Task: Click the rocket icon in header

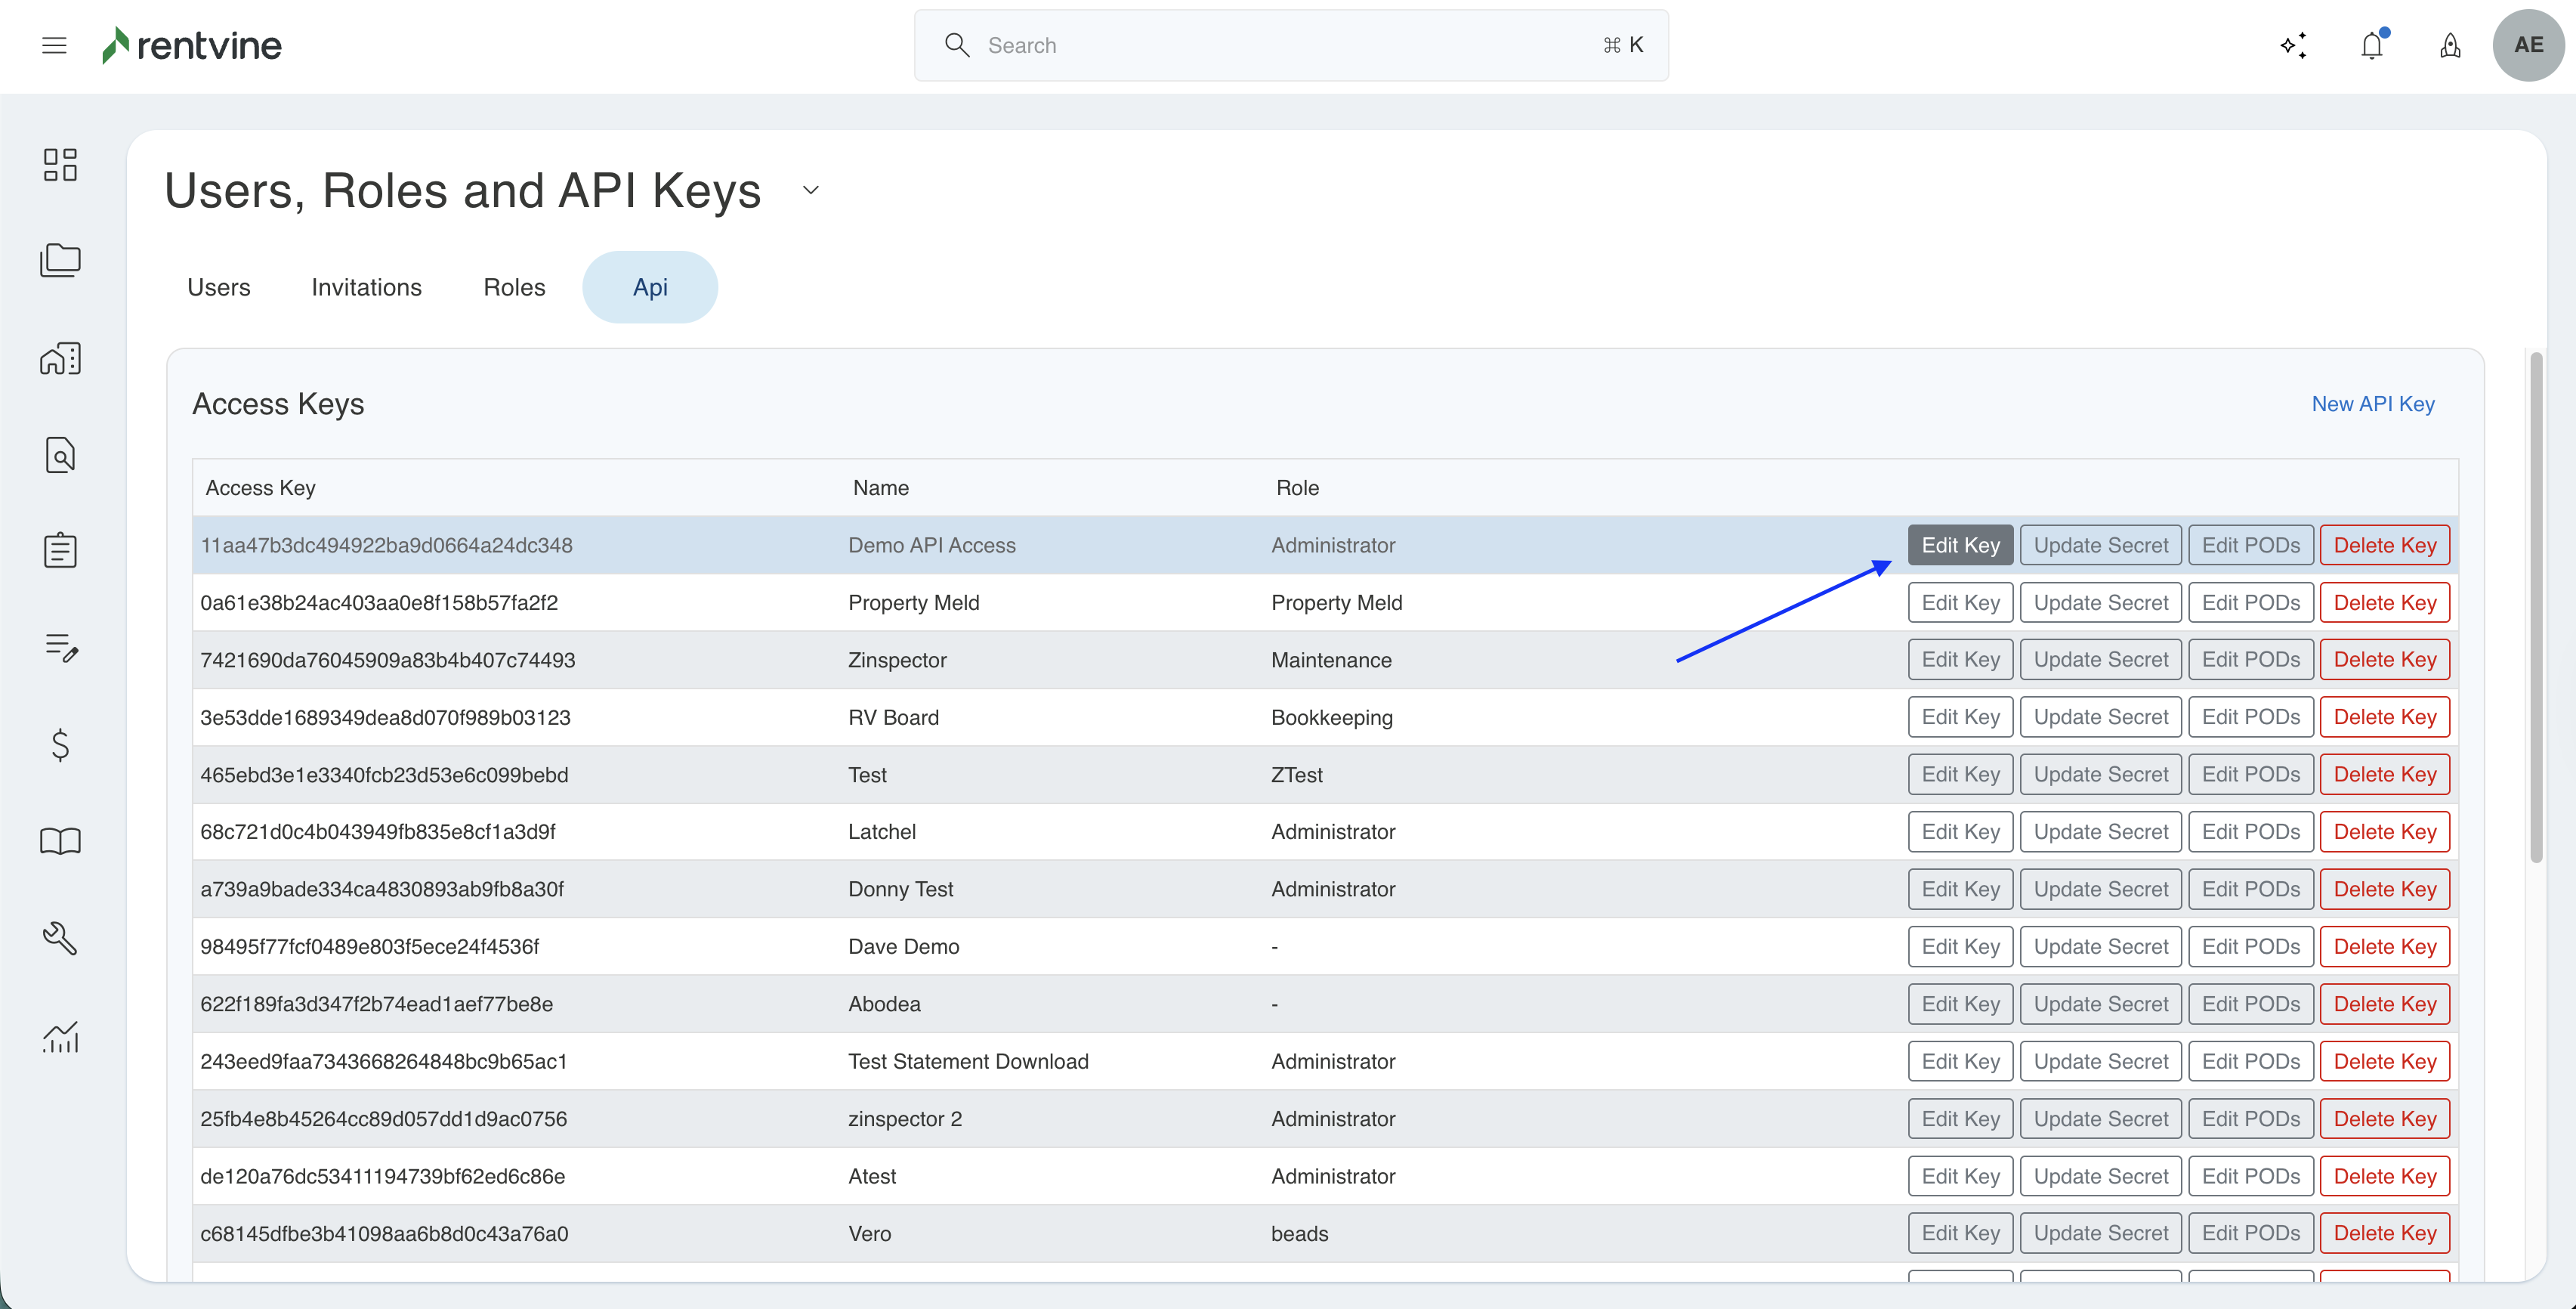Action: pos(2450,45)
